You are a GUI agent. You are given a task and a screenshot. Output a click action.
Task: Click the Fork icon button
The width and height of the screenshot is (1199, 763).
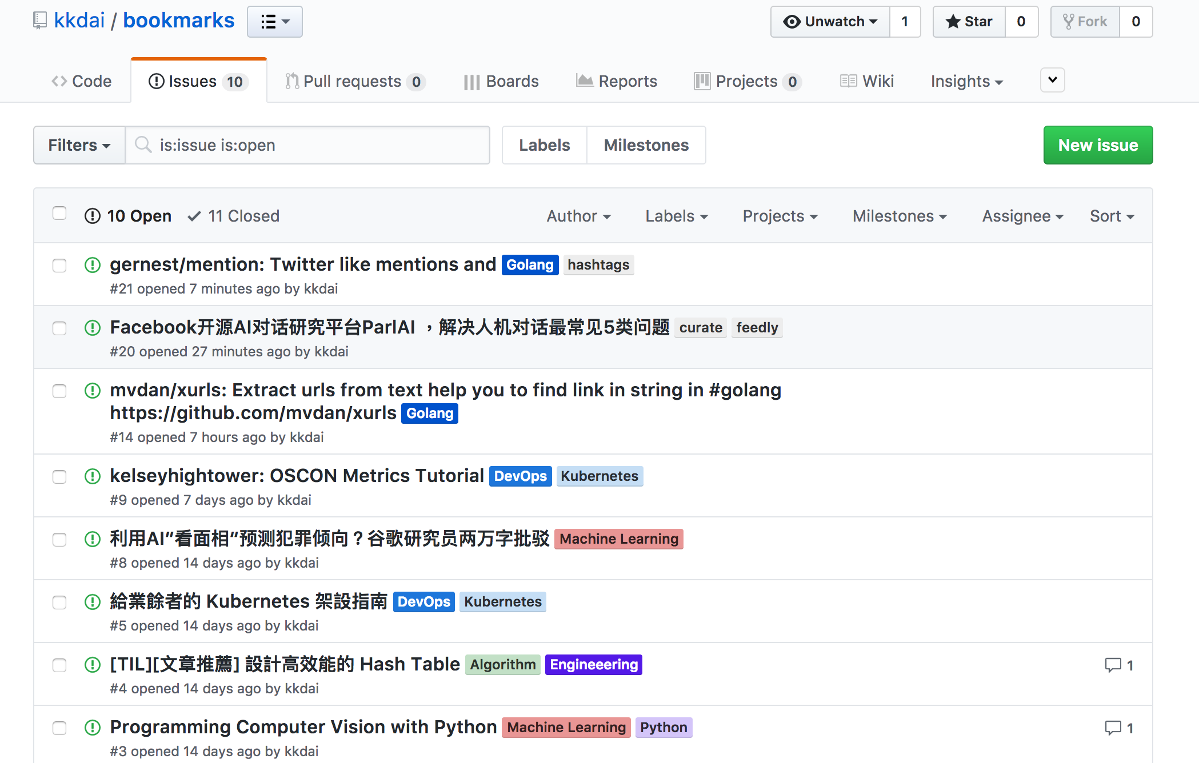1085,22
